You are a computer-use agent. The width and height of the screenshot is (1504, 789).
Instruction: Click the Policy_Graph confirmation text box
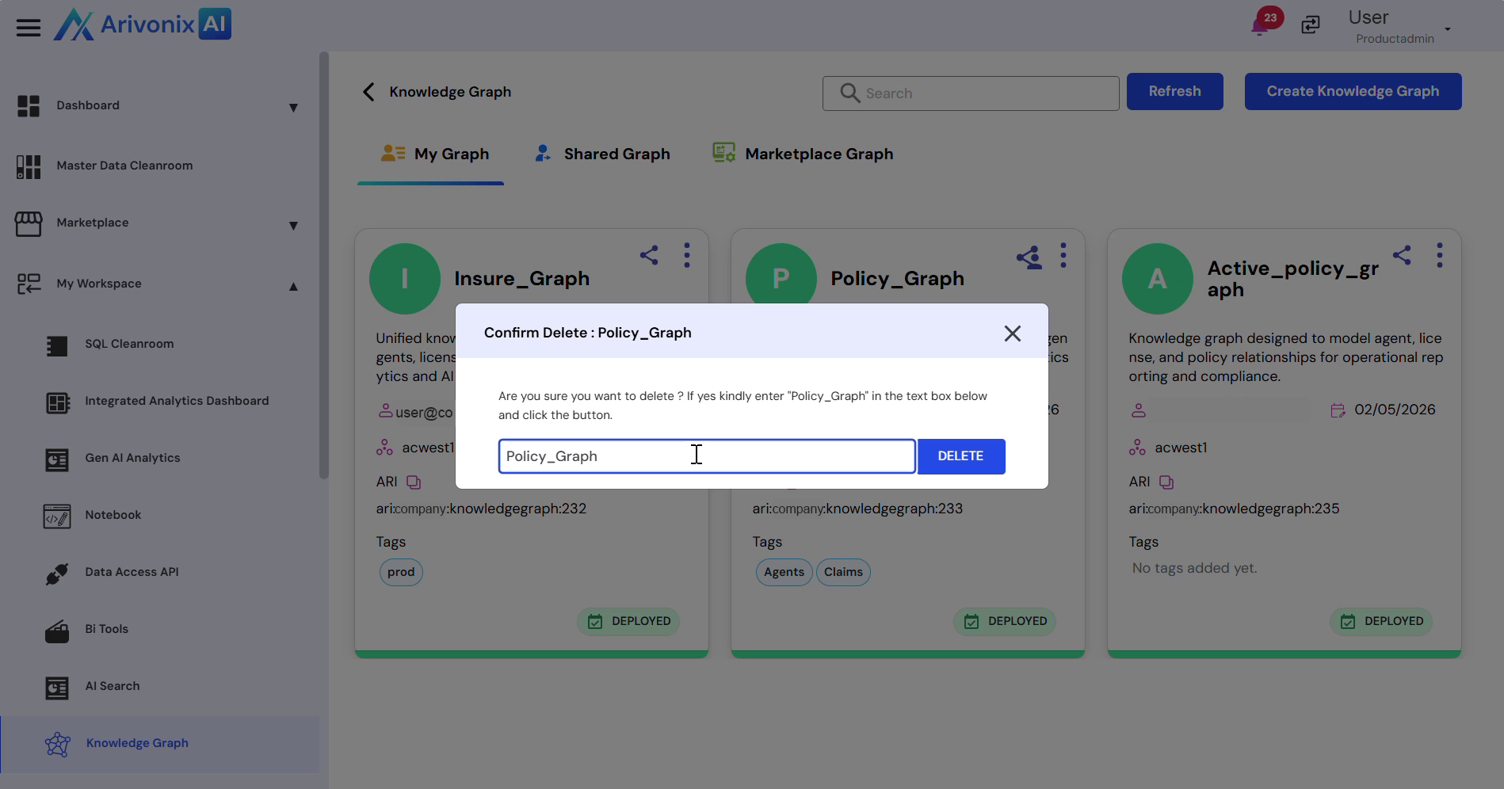point(706,456)
